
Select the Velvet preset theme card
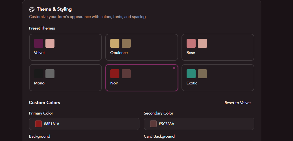click(x=65, y=47)
